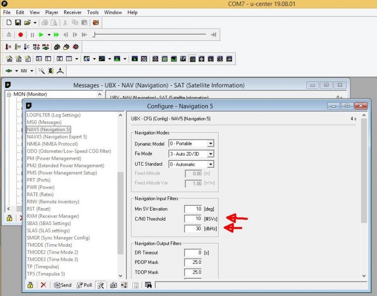Select PRT (Ports) configuration entry

[x=38, y=180]
